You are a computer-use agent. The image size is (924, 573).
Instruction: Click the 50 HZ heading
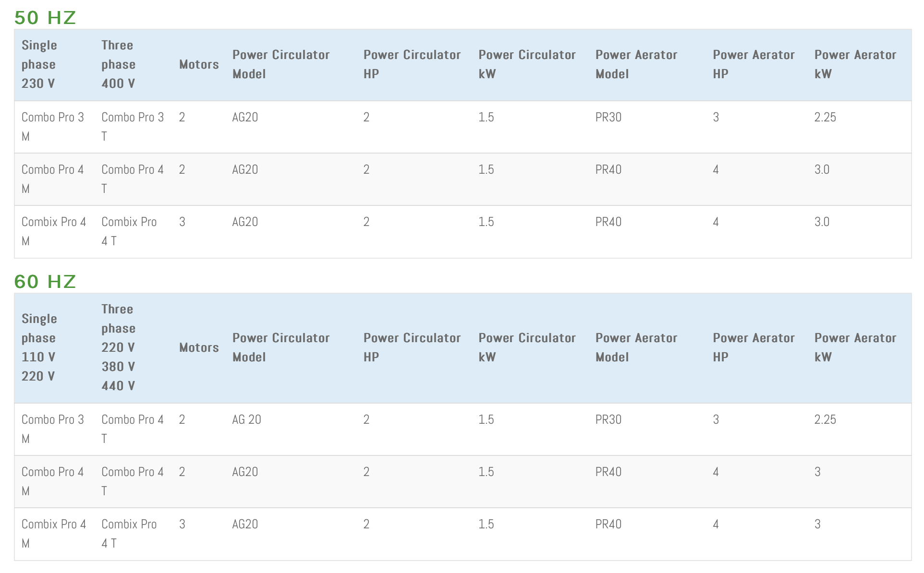coord(45,18)
